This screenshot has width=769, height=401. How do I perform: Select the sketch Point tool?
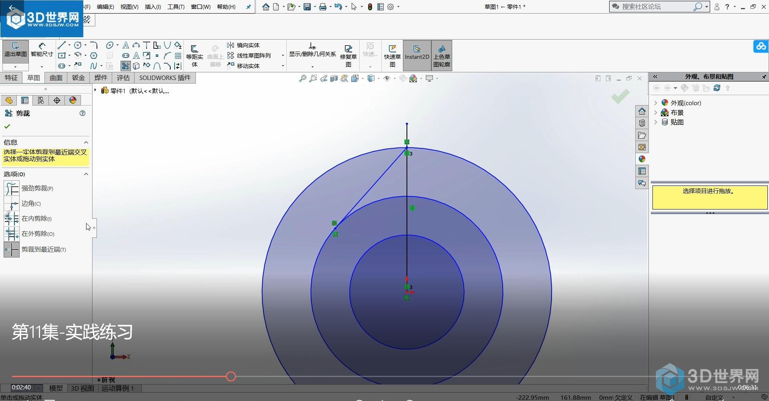pyautogui.click(x=157, y=56)
